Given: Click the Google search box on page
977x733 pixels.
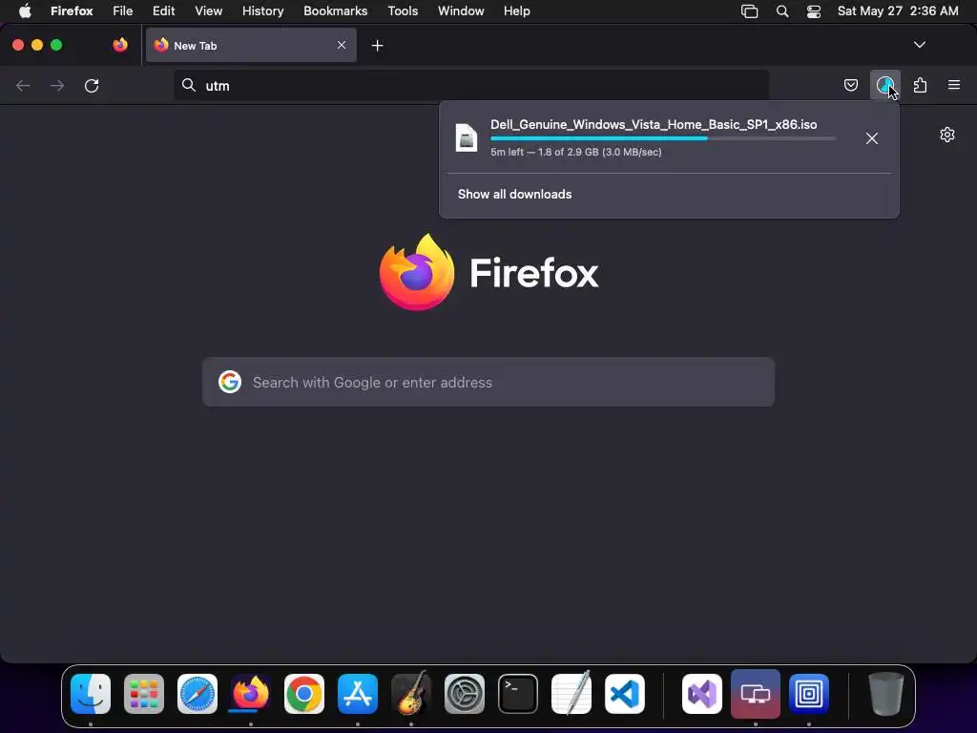Looking at the screenshot, I should [x=488, y=382].
